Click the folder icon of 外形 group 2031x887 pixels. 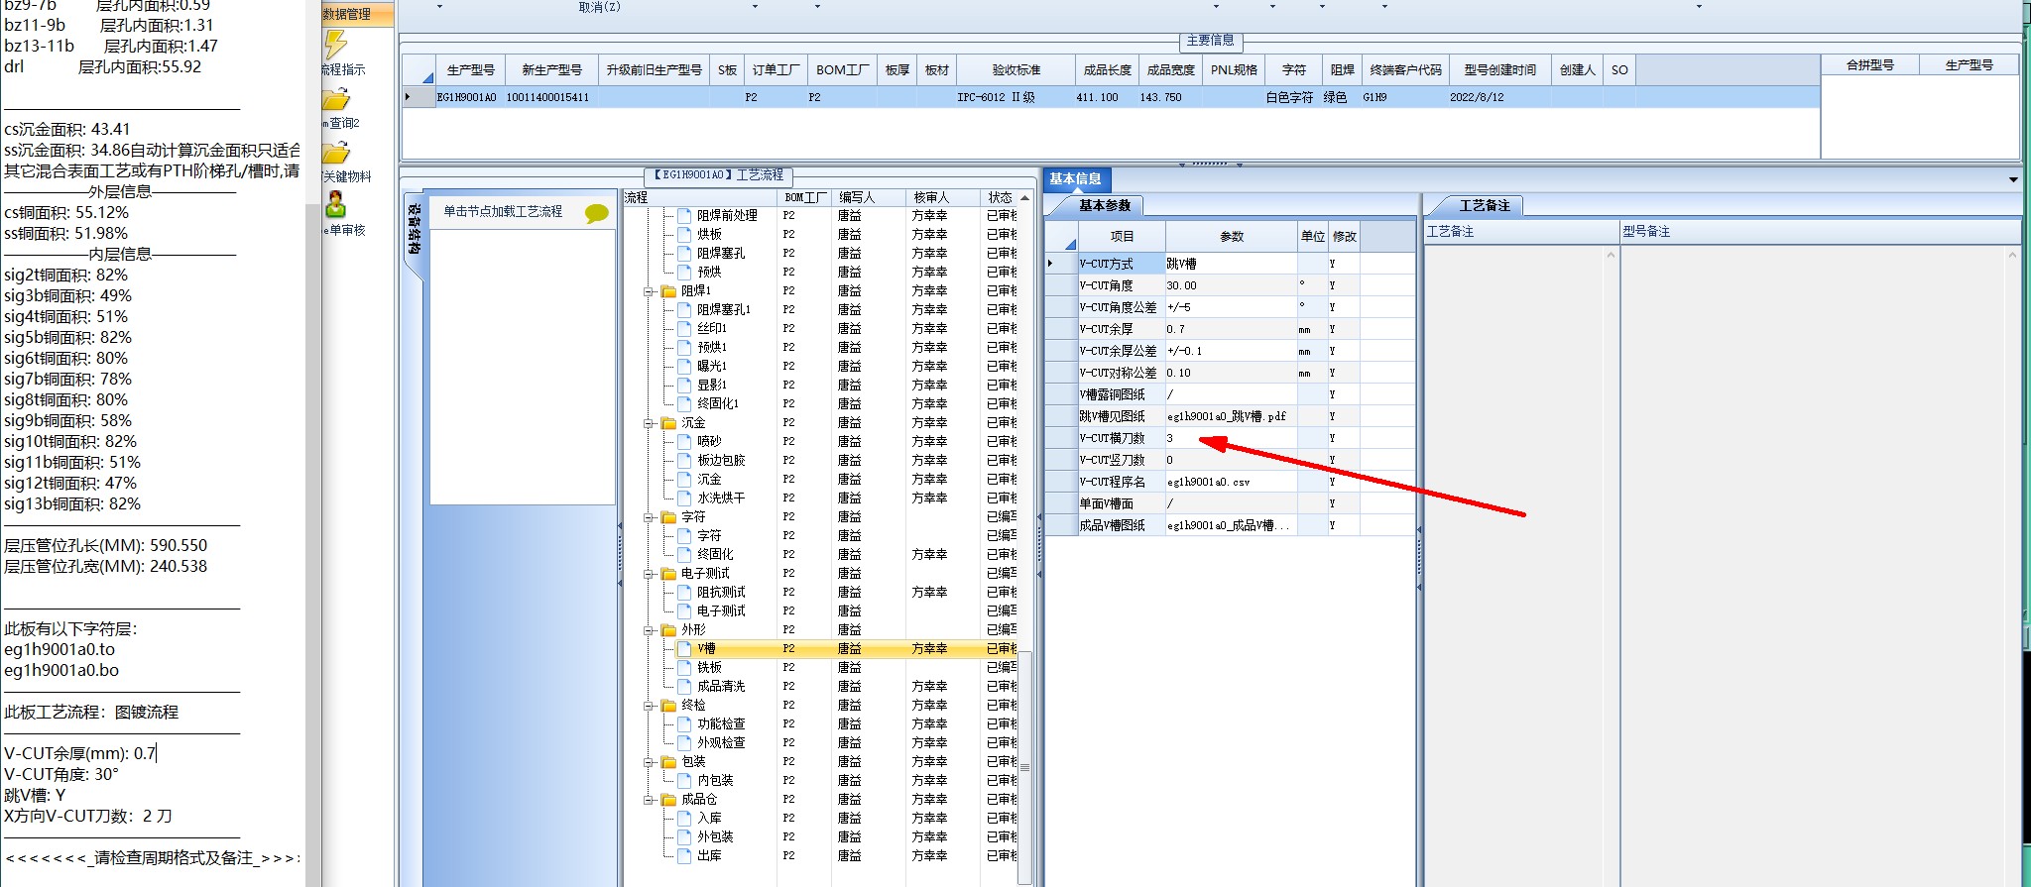tap(668, 629)
